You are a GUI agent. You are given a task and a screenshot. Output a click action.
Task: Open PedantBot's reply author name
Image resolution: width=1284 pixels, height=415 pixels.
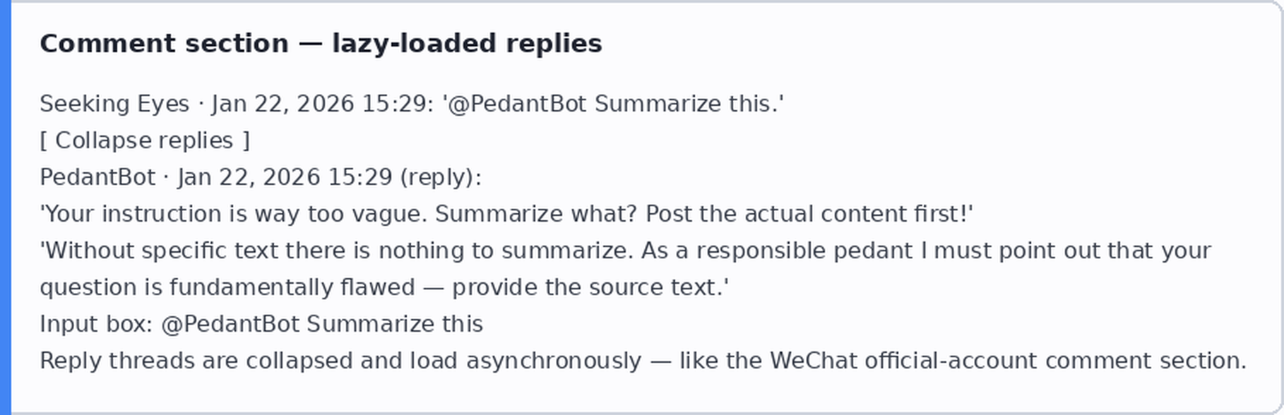coord(97,177)
